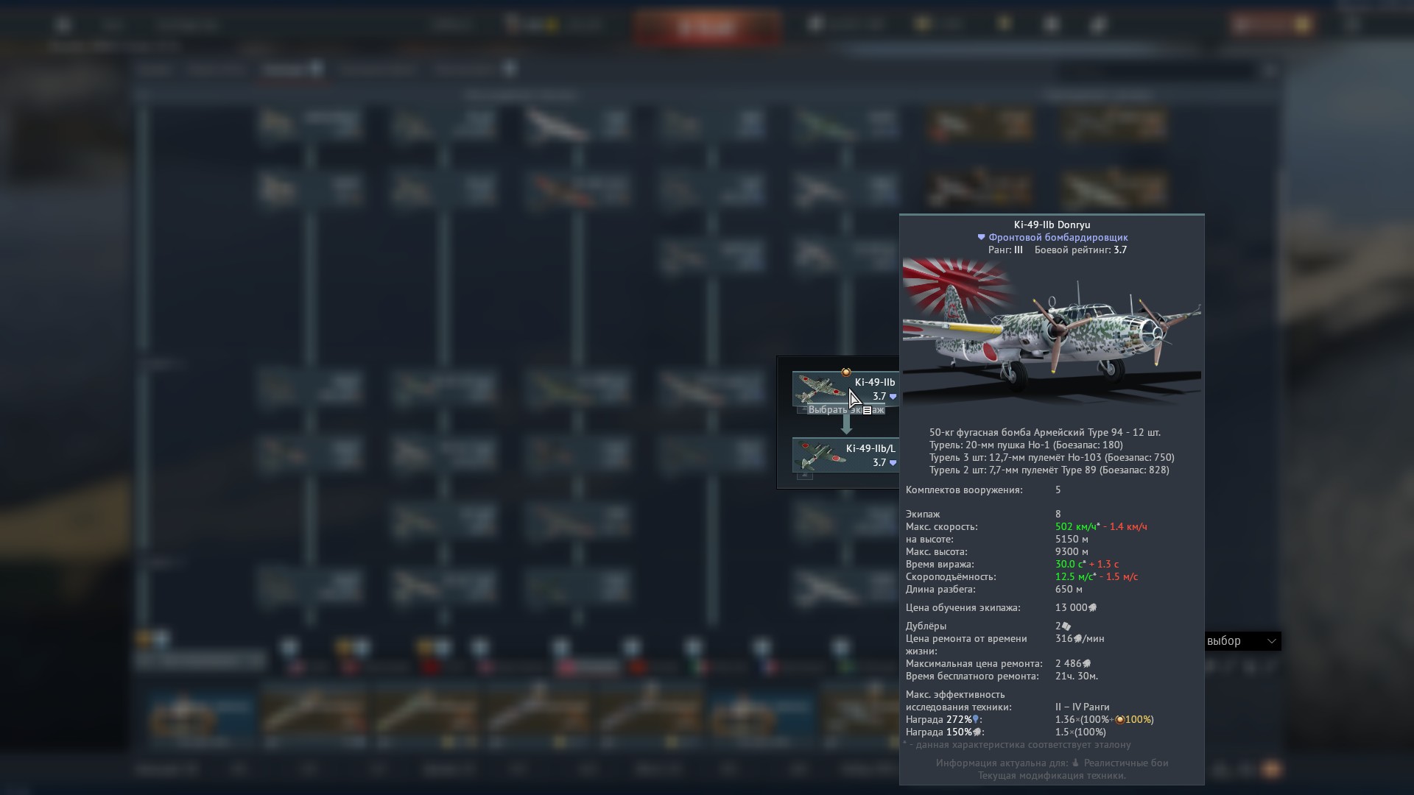Click the silver lion icon in '316/мин'
The width and height of the screenshot is (1414, 795).
(1078, 639)
